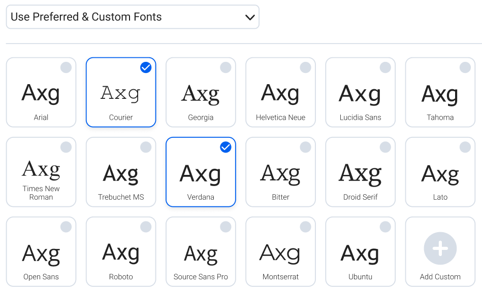Uncheck the Verdana font checkmark
Image resolution: width=482 pixels, height=293 pixels.
click(x=226, y=148)
